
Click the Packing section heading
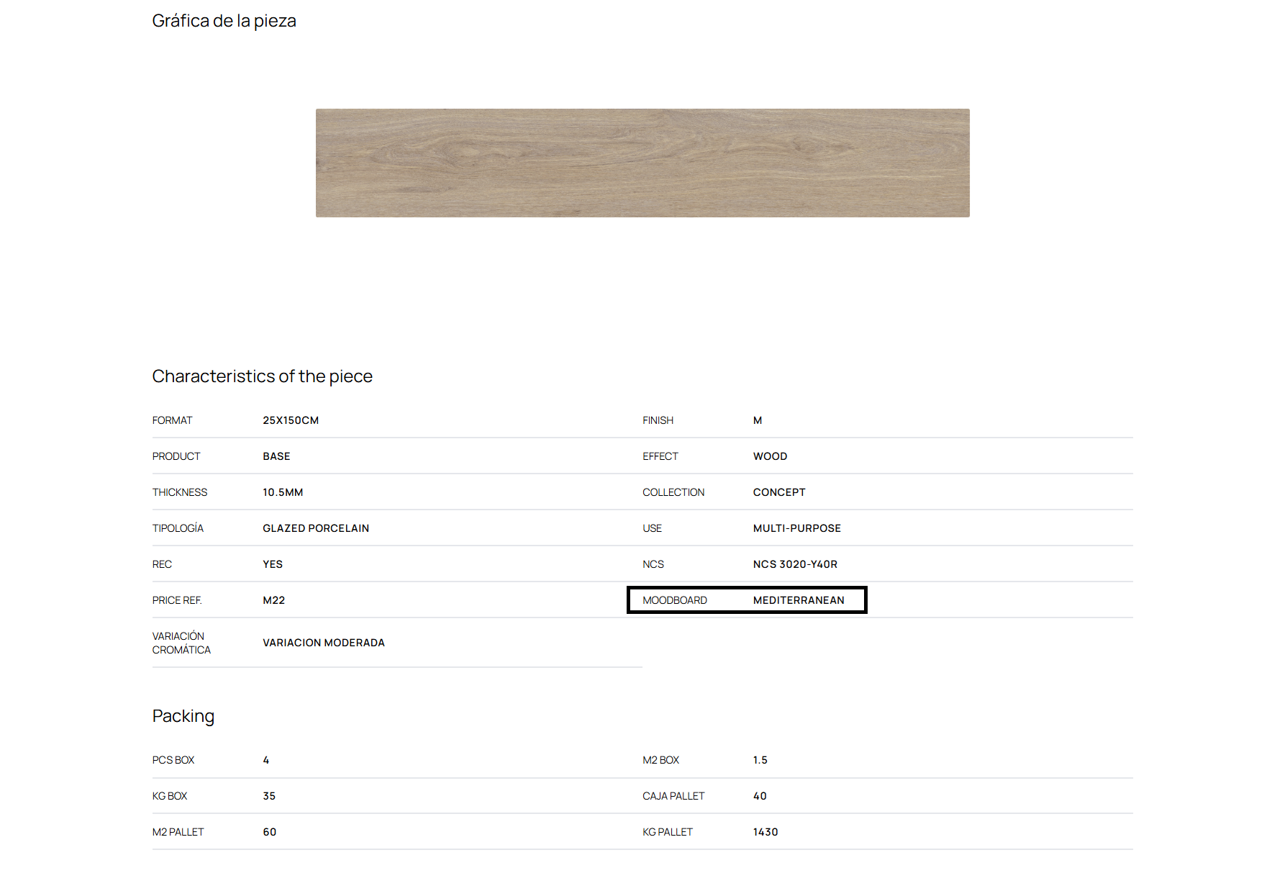click(x=183, y=716)
